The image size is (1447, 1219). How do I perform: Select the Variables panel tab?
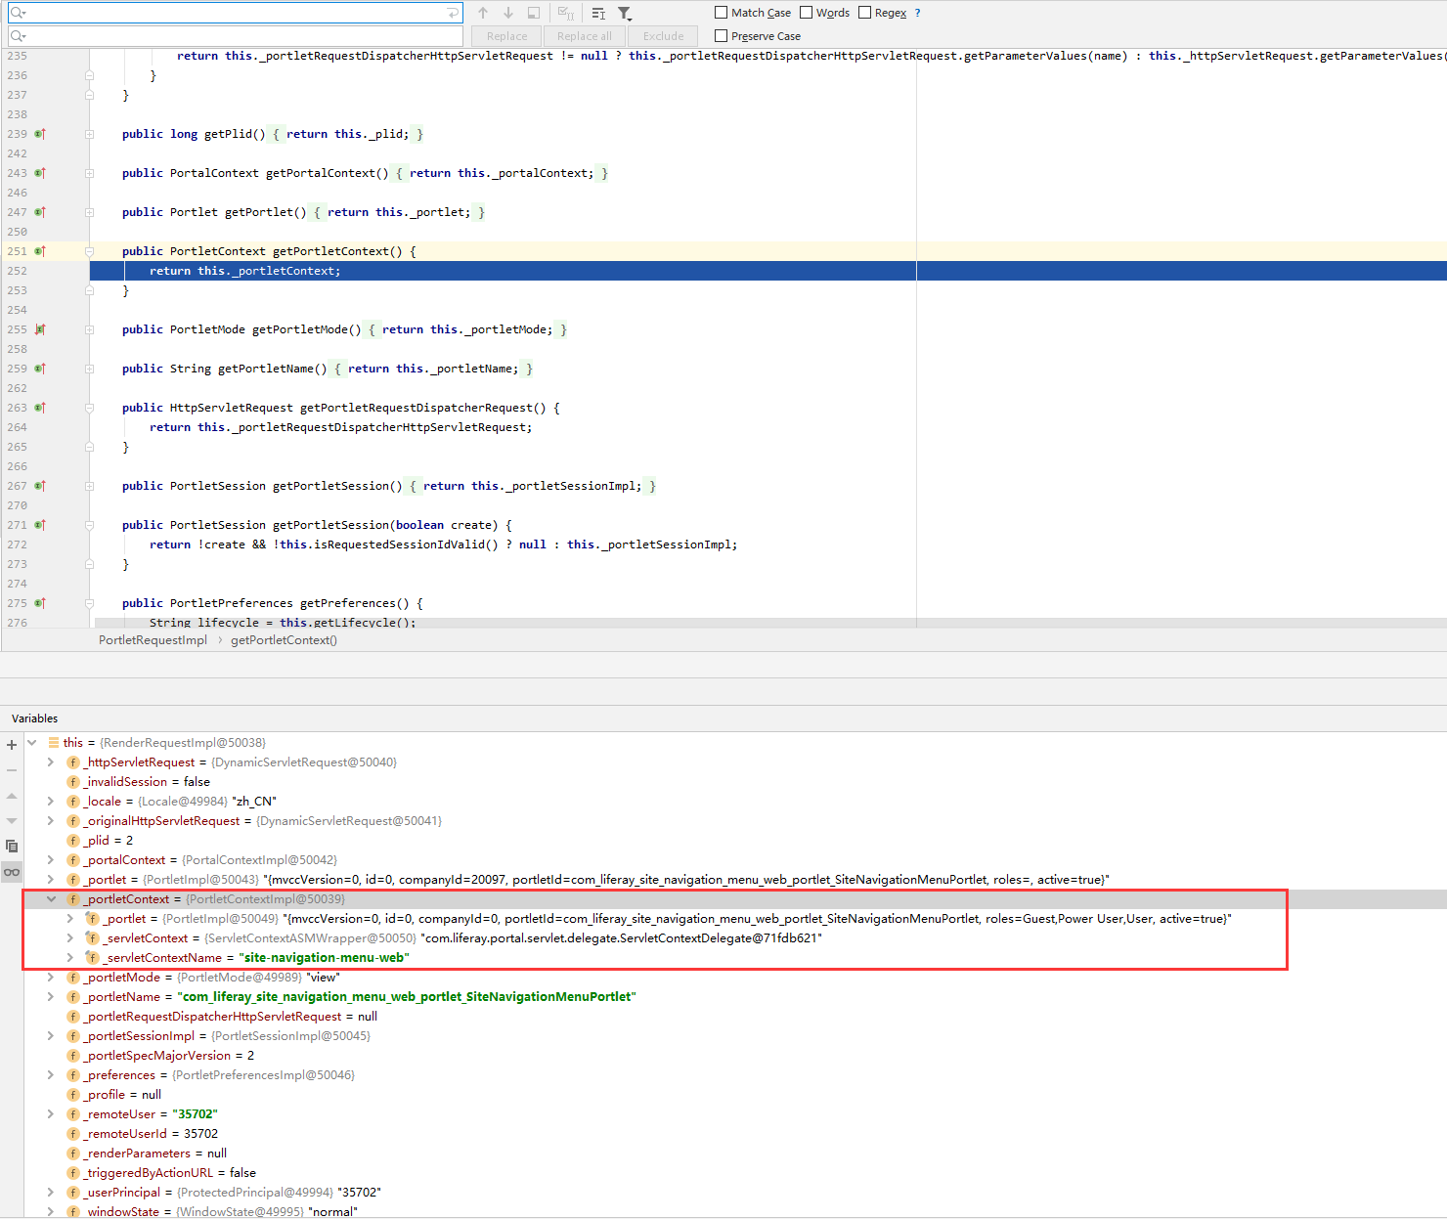(35, 718)
